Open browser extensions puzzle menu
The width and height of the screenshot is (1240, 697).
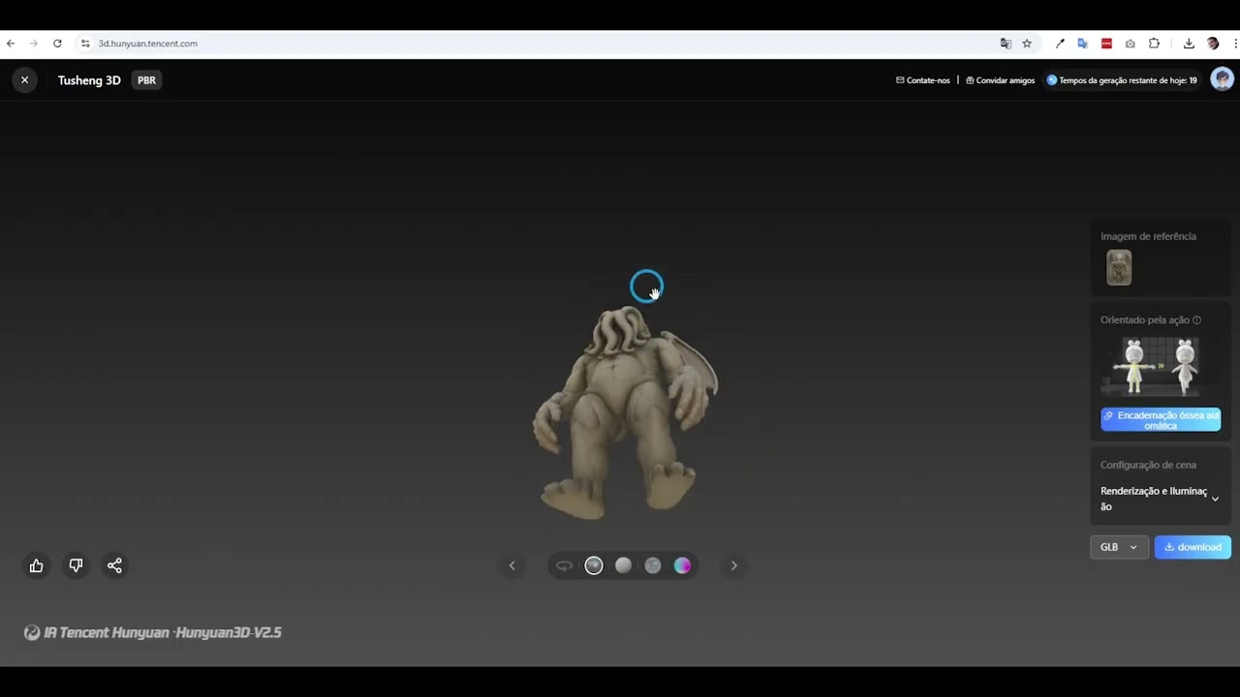click(x=1154, y=44)
